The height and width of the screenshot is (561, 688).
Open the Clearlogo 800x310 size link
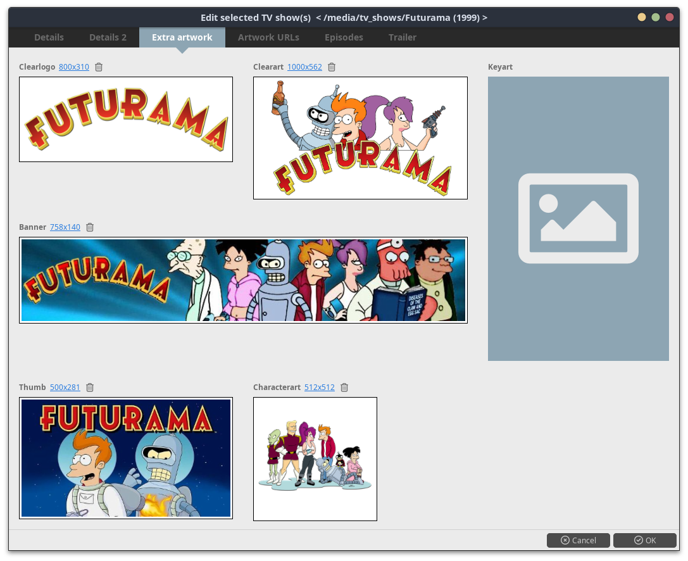74,67
